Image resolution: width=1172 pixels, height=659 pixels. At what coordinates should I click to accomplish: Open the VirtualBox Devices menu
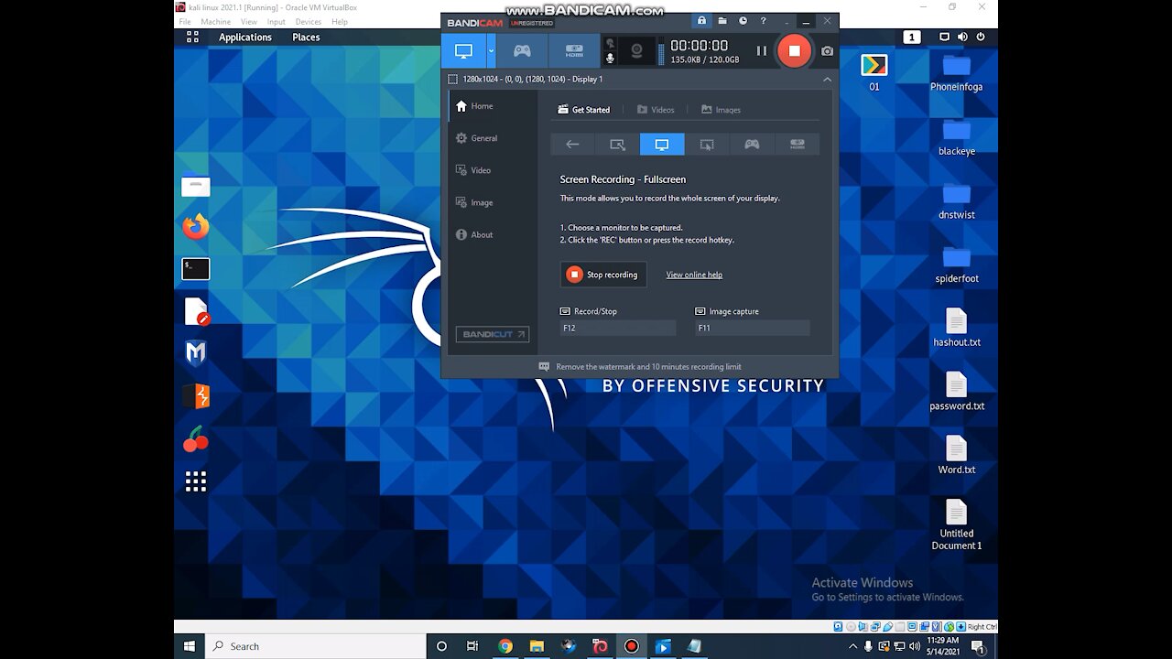[x=309, y=22]
